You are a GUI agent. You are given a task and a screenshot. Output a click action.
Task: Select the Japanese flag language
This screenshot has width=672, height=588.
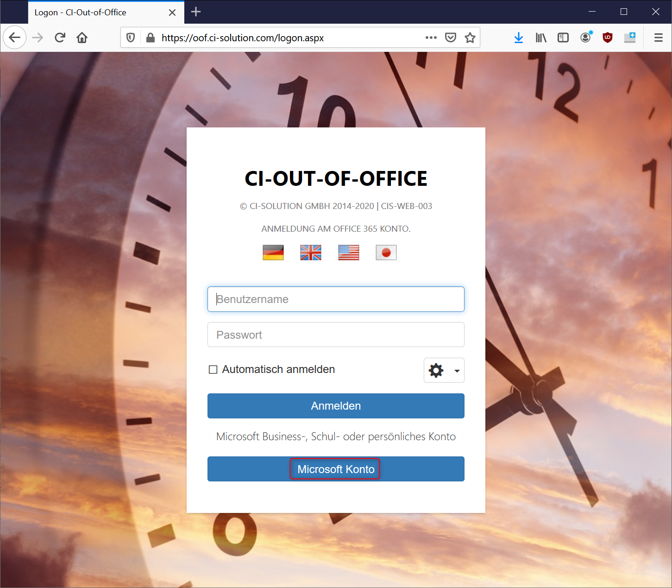tap(386, 253)
